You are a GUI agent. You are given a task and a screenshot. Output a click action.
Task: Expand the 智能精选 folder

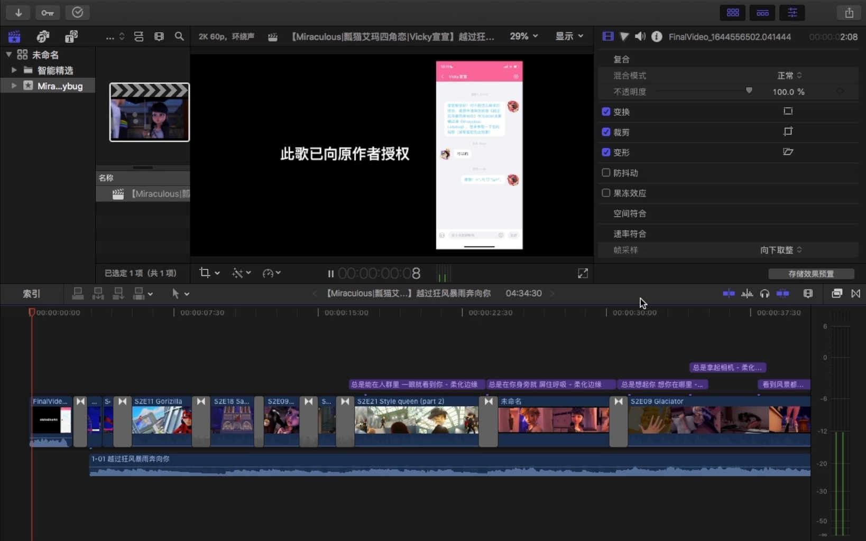[14, 70]
